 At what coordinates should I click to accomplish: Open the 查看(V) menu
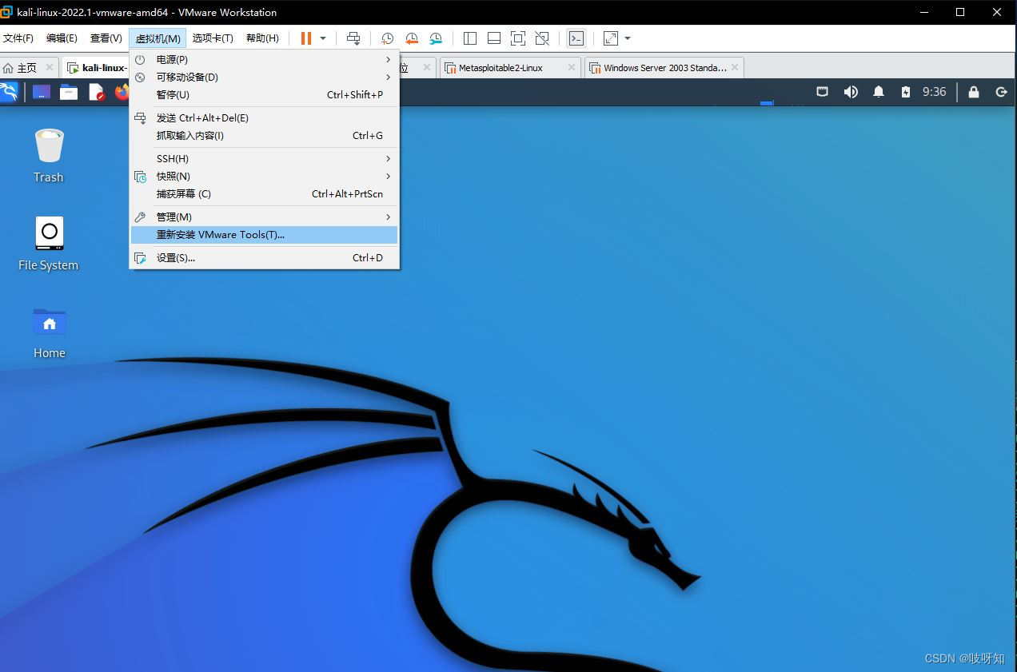pos(106,38)
